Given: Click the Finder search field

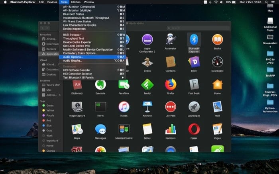Looking at the screenshot, I should coord(198,28).
